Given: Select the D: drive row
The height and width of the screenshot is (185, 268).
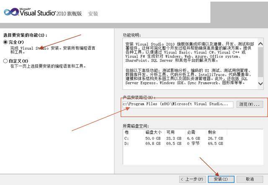Looking at the screenshot, I should (174, 144).
